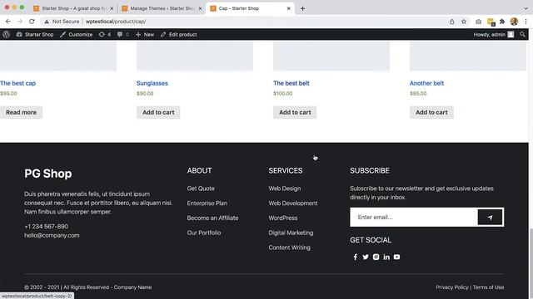Click the browser forward arrow
Image resolution: width=533 pixels, height=299 pixels.
point(20,22)
